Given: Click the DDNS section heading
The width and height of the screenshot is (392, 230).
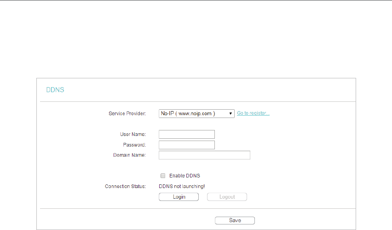Looking at the screenshot, I should point(55,90).
